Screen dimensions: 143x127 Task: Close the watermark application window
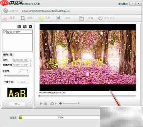(139, 4)
